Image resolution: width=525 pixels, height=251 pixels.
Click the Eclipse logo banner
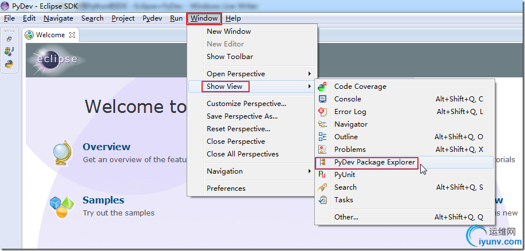coord(57,60)
